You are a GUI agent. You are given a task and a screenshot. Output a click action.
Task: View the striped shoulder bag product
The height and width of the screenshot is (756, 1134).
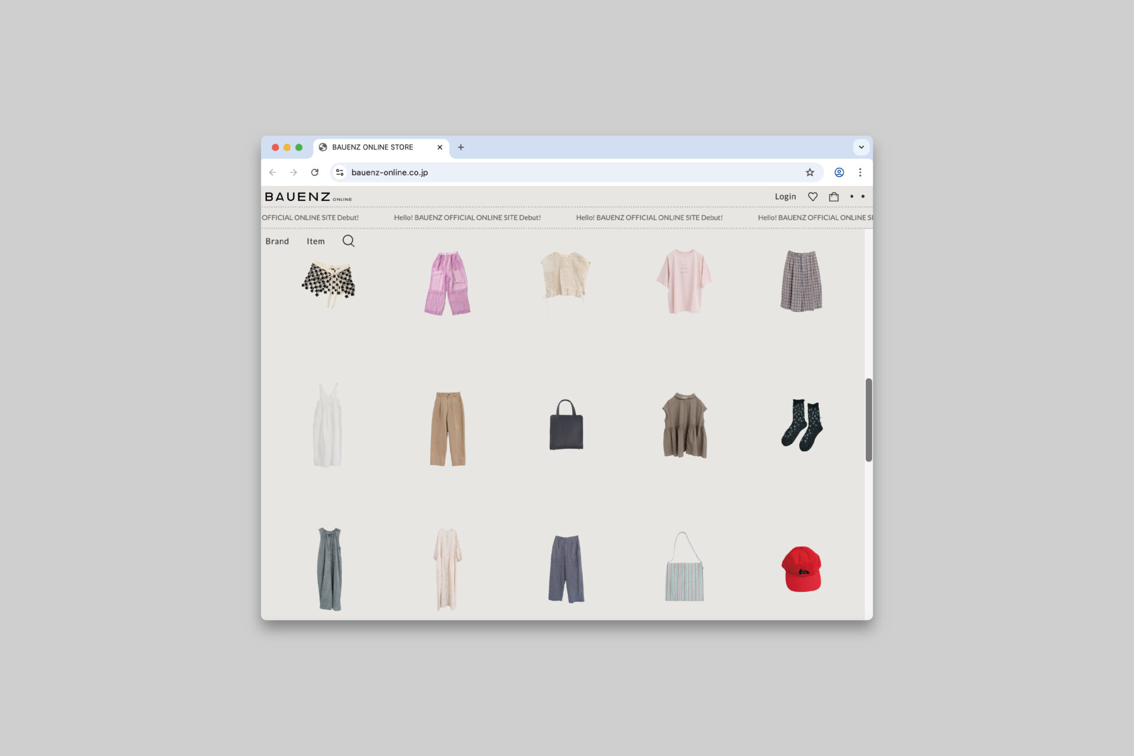pos(685,566)
